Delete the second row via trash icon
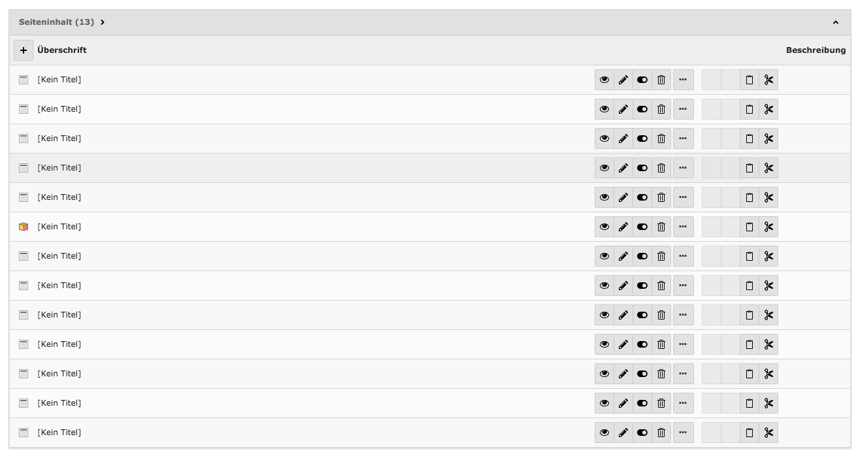858x460 pixels. pyautogui.click(x=661, y=109)
